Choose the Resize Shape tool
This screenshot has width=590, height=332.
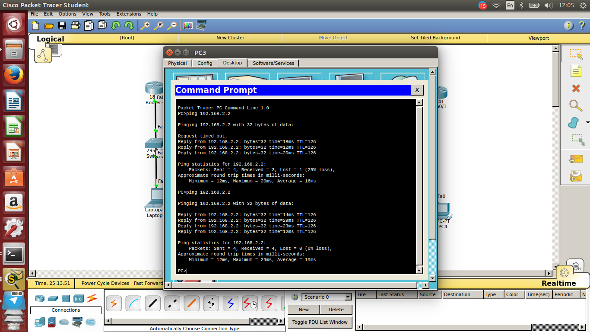577,140
